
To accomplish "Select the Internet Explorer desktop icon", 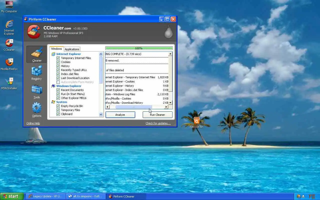I will (x=9, y=27).
